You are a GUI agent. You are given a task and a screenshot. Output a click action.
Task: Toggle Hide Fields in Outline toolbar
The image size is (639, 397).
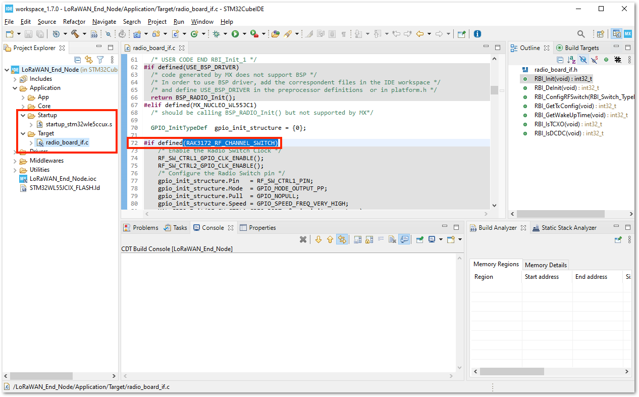point(583,60)
